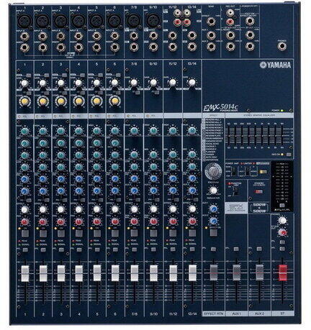Screen dimensions: 311x330
Task: Click the EFFECT RTN fader
Action: [x=213, y=272]
